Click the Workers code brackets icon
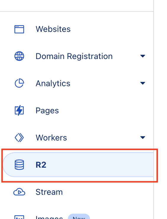 (19, 138)
